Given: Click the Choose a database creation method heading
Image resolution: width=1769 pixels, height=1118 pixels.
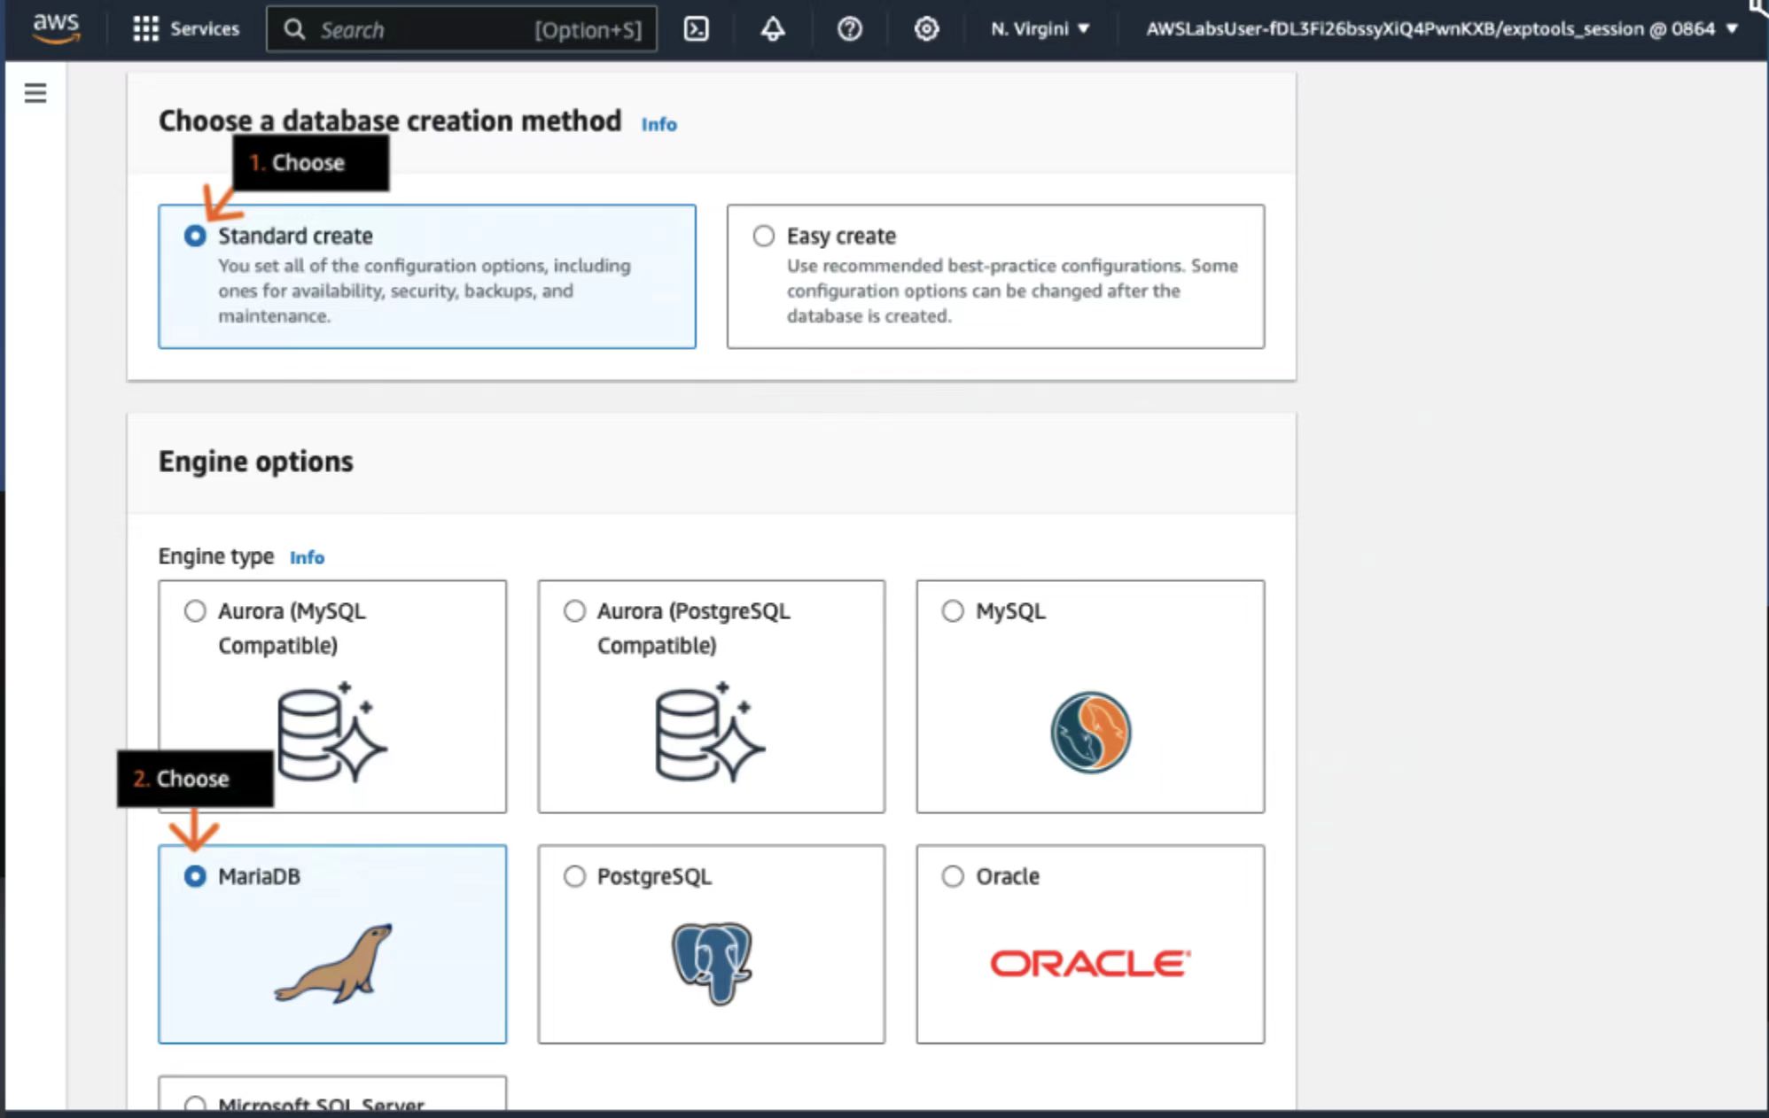Looking at the screenshot, I should (390, 120).
